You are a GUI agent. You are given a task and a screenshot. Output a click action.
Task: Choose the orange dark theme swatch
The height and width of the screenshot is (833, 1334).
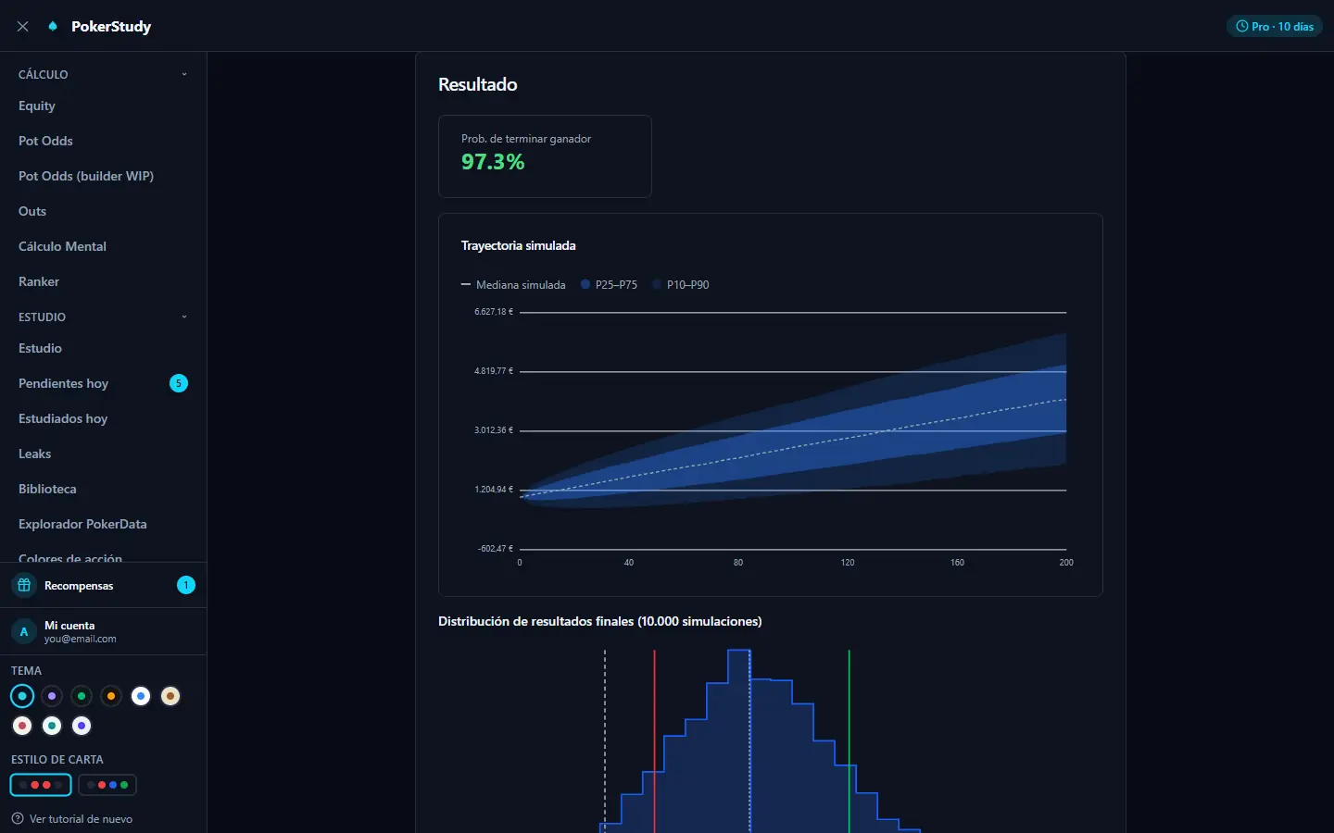111,696
